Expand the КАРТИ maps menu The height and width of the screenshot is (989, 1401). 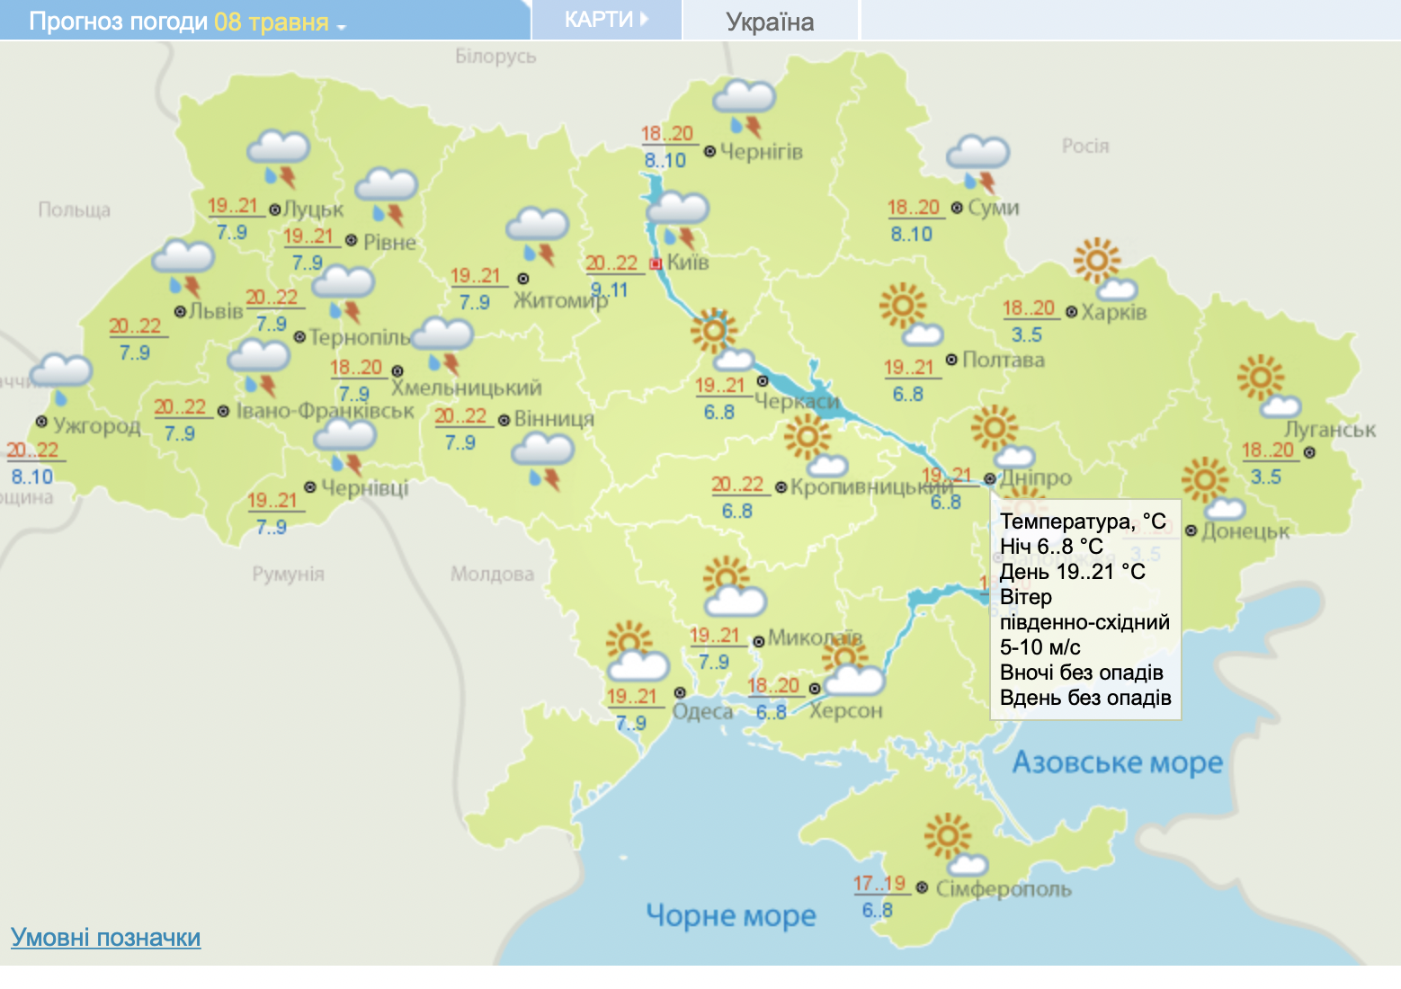tap(606, 20)
